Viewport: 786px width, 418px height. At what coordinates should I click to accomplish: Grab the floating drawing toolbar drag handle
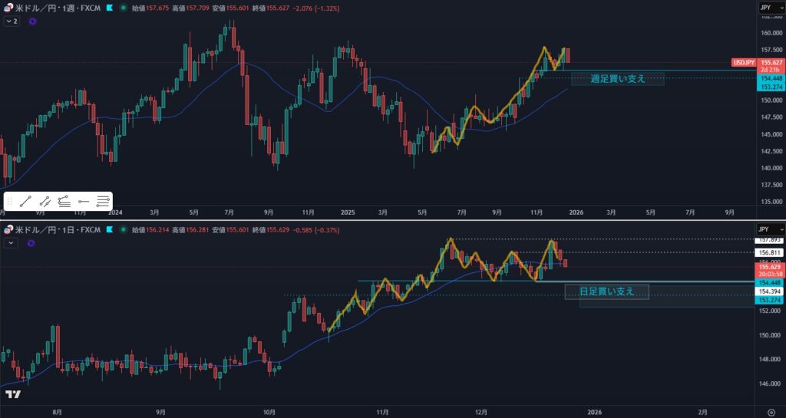[x=10, y=202]
